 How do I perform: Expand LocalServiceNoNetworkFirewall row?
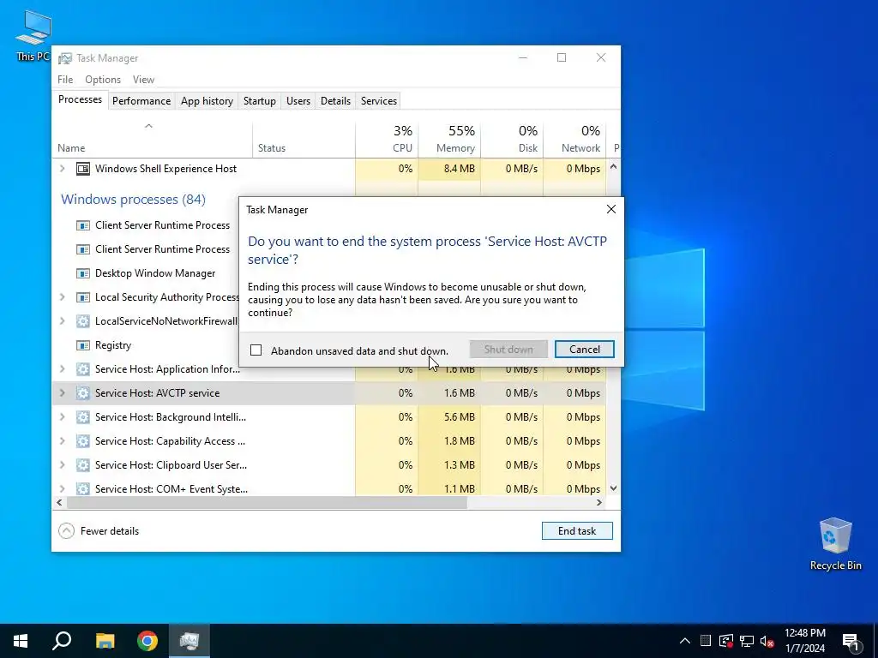coord(62,321)
